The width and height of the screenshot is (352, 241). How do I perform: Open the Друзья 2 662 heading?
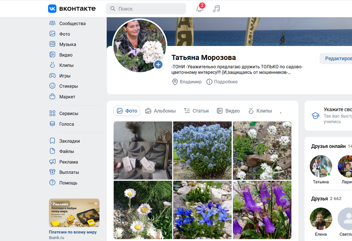pos(326,199)
